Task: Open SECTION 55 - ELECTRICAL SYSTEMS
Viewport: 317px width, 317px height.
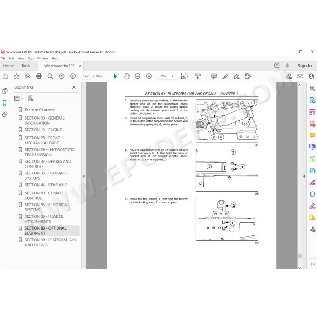Action: click(47, 207)
